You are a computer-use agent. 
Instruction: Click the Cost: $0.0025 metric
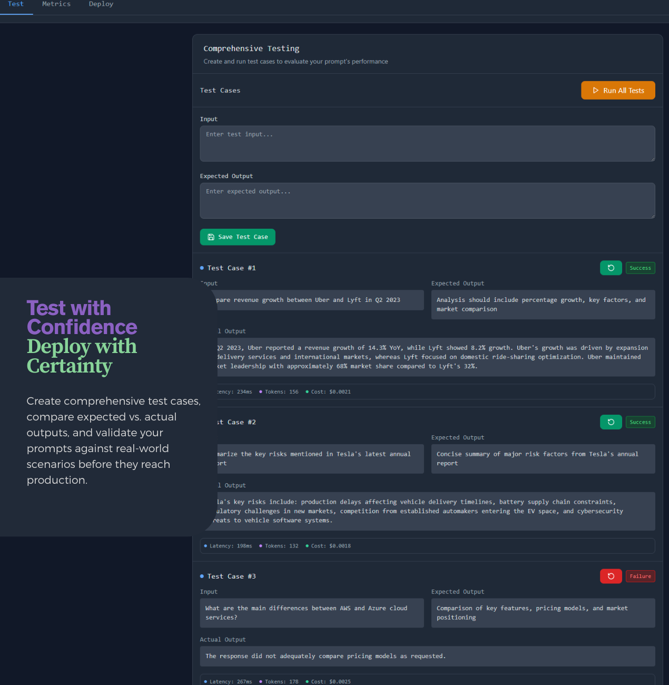328,682
